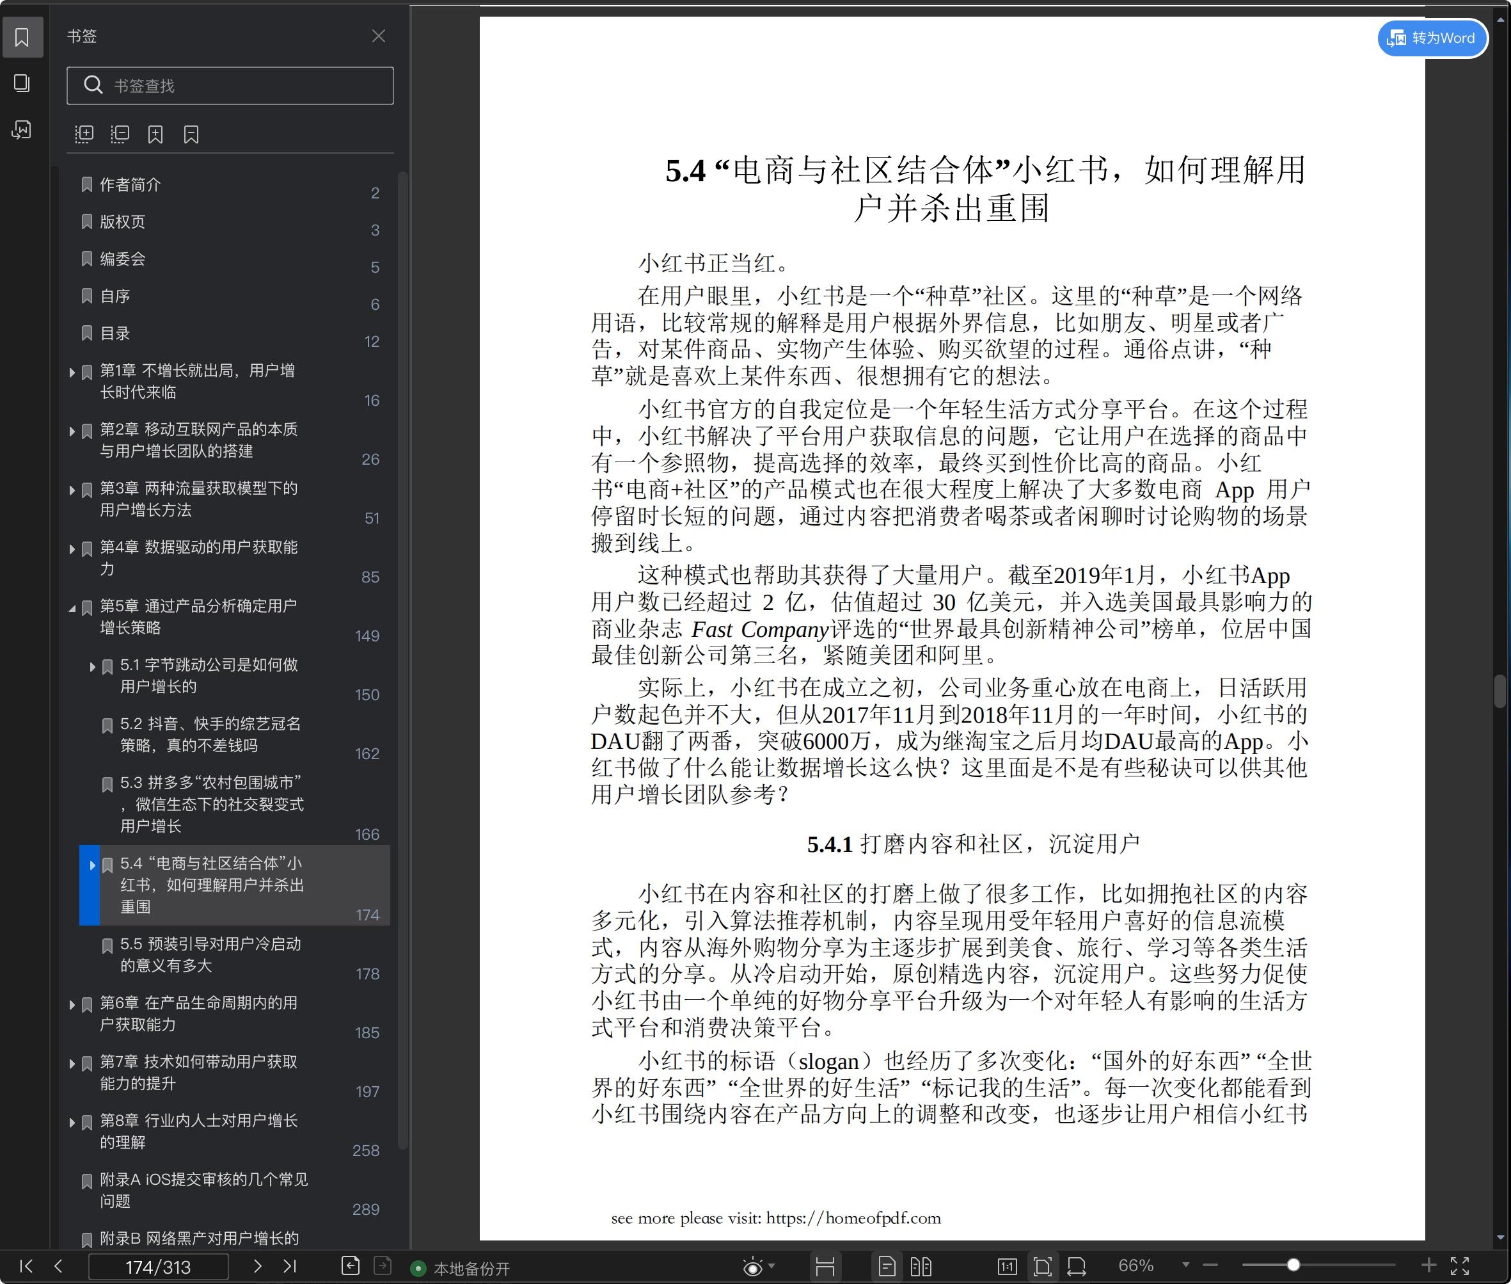Image resolution: width=1511 pixels, height=1284 pixels.
Task: Click the zoom in plus button
Action: [x=1428, y=1266]
